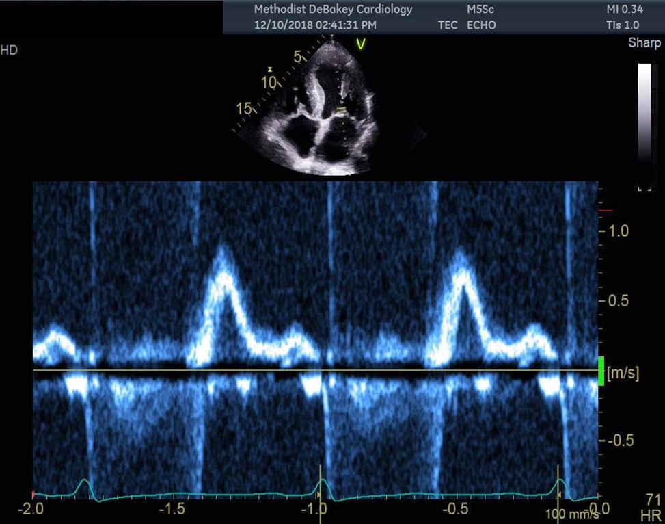Click the focus marker beside depth 10
Image resolution: width=665 pixels, height=524 pixels.
tap(271, 70)
